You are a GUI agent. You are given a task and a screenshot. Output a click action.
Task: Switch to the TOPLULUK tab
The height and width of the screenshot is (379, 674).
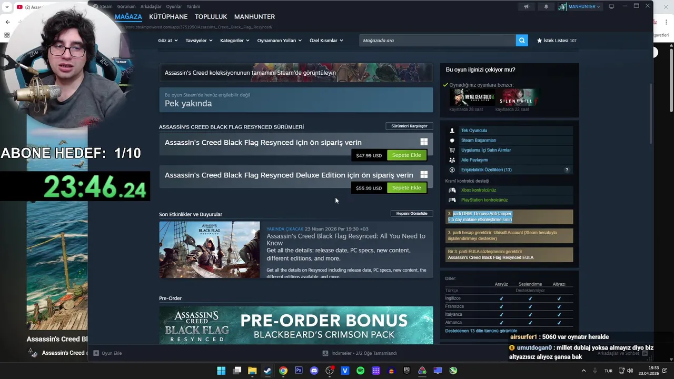pos(211,17)
